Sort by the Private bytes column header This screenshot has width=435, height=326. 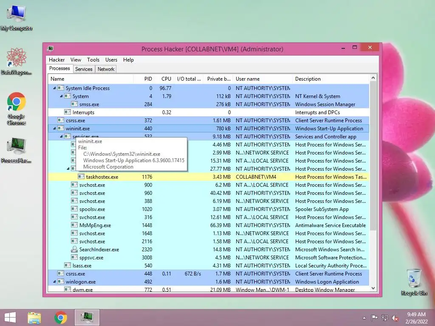218,79
